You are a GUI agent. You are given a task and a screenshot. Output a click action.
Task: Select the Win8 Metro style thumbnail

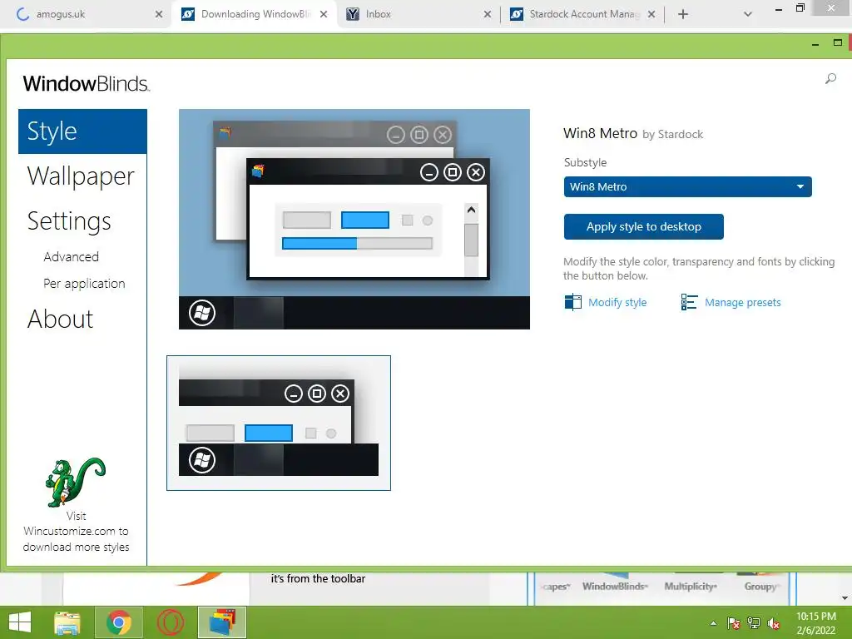coord(278,423)
